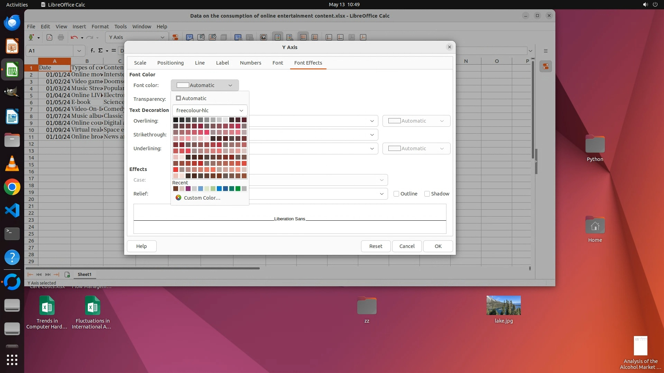
Task: Open the Relief dropdown
Action: pos(381,194)
